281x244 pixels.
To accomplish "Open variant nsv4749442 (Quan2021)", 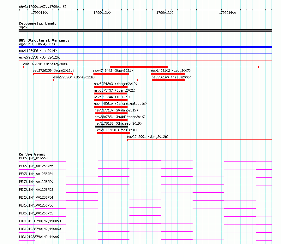I will (113, 71).
